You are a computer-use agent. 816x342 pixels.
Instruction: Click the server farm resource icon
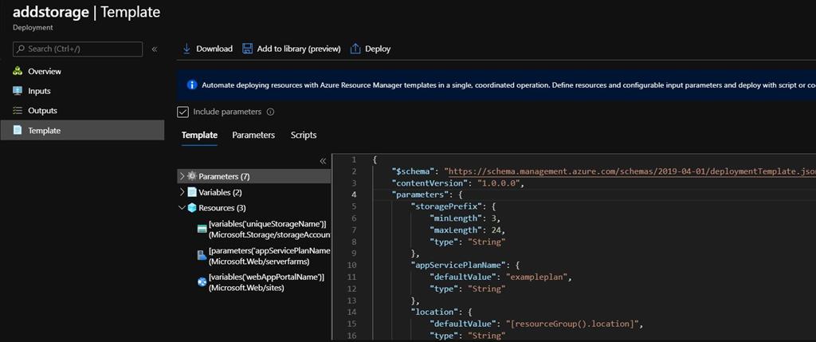pos(202,256)
